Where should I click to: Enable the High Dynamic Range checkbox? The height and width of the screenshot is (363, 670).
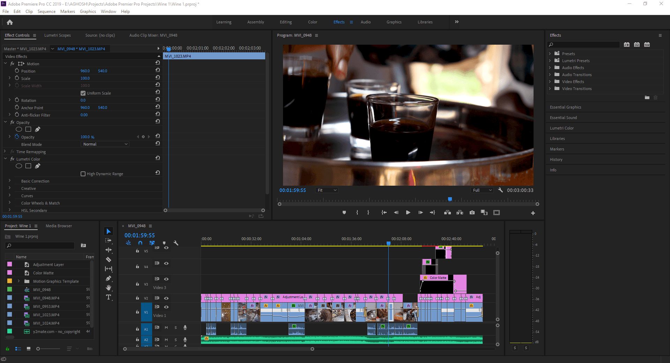(83, 174)
